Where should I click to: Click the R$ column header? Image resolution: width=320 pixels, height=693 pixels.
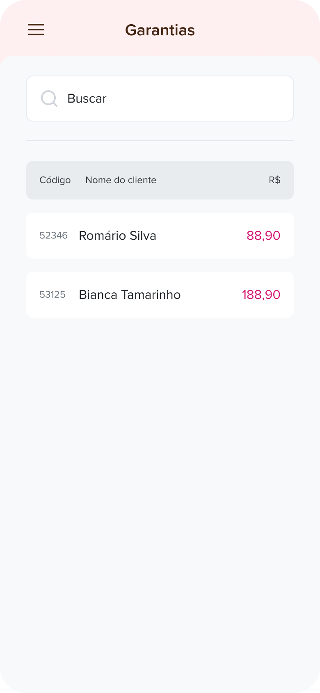point(274,180)
